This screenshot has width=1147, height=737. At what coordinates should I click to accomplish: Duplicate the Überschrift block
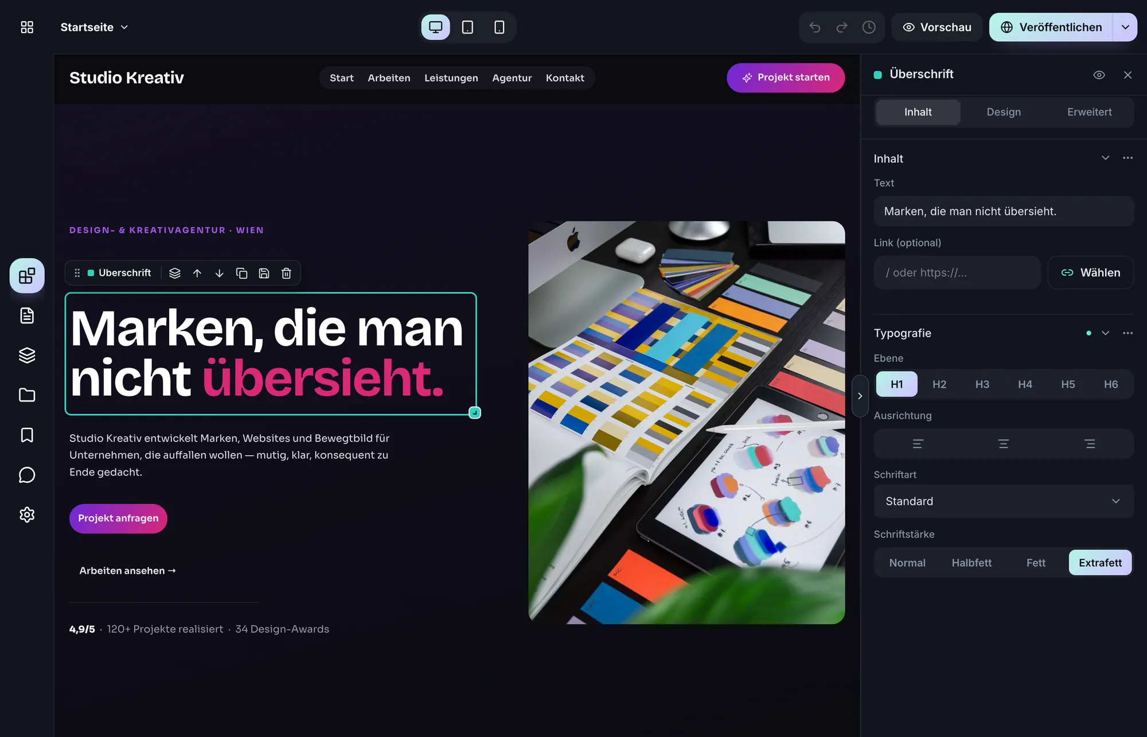coord(241,273)
